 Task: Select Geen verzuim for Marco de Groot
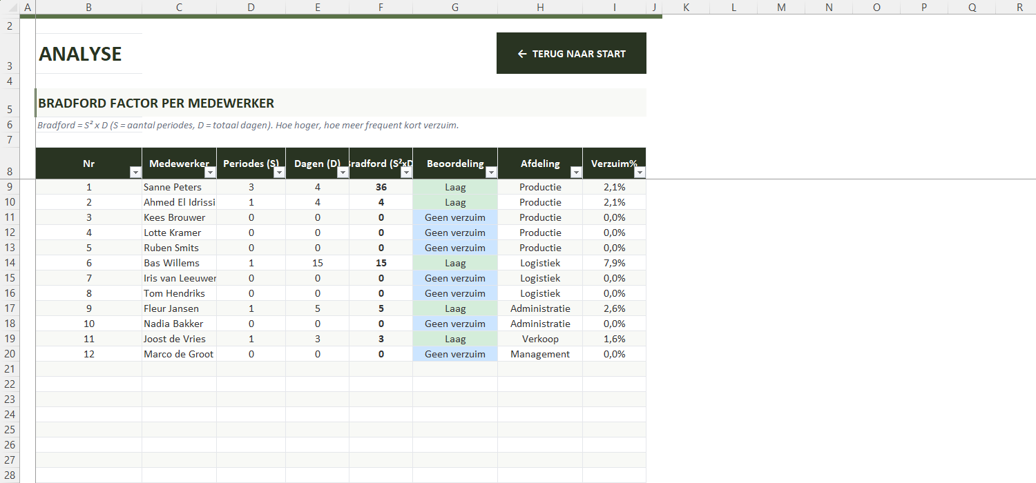455,354
